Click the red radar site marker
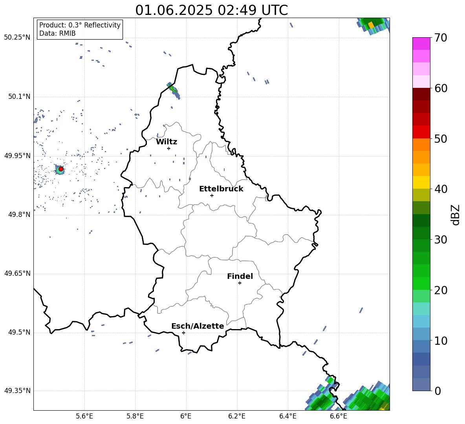This screenshot has width=465, height=424. pyautogui.click(x=61, y=169)
